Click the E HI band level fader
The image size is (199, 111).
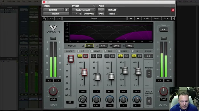pyautogui.click(x=138, y=71)
